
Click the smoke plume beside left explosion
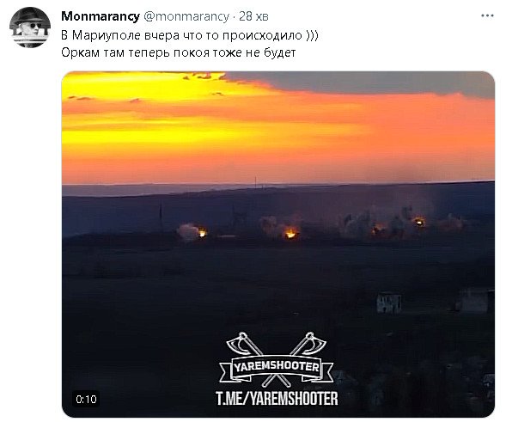[188, 232]
